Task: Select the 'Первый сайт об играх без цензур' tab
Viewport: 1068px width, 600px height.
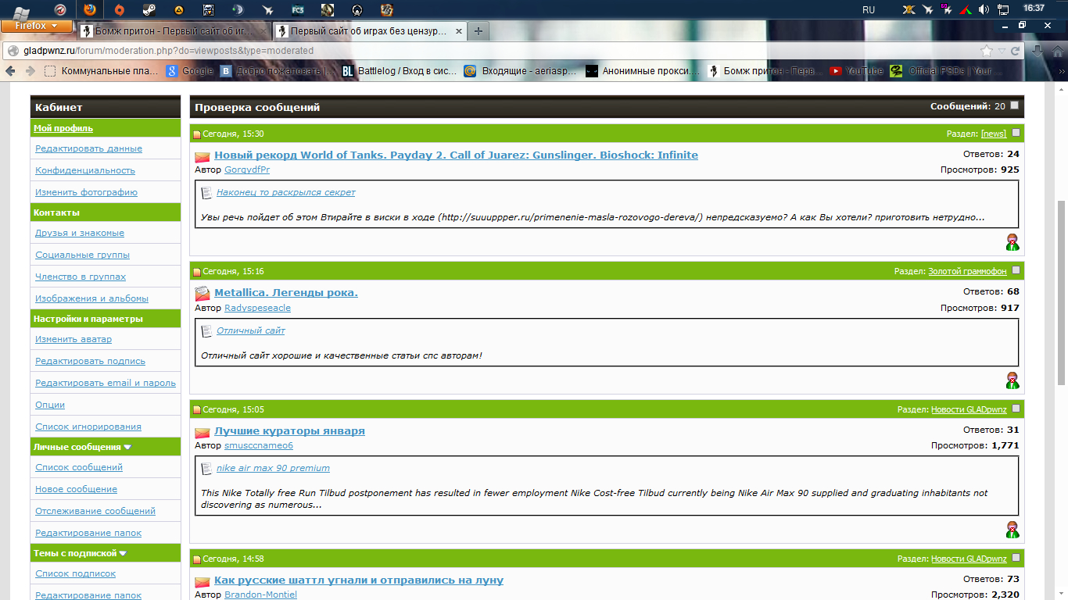Action: coord(369,31)
